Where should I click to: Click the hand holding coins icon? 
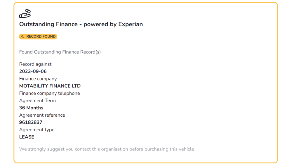[25, 13]
